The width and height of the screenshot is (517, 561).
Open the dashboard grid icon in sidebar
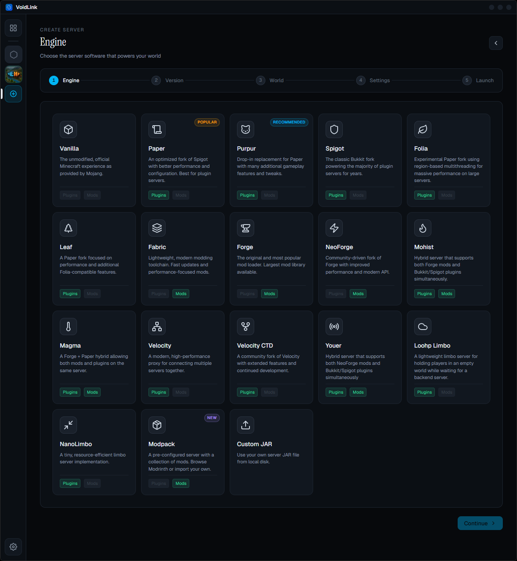pyautogui.click(x=13, y=28)
